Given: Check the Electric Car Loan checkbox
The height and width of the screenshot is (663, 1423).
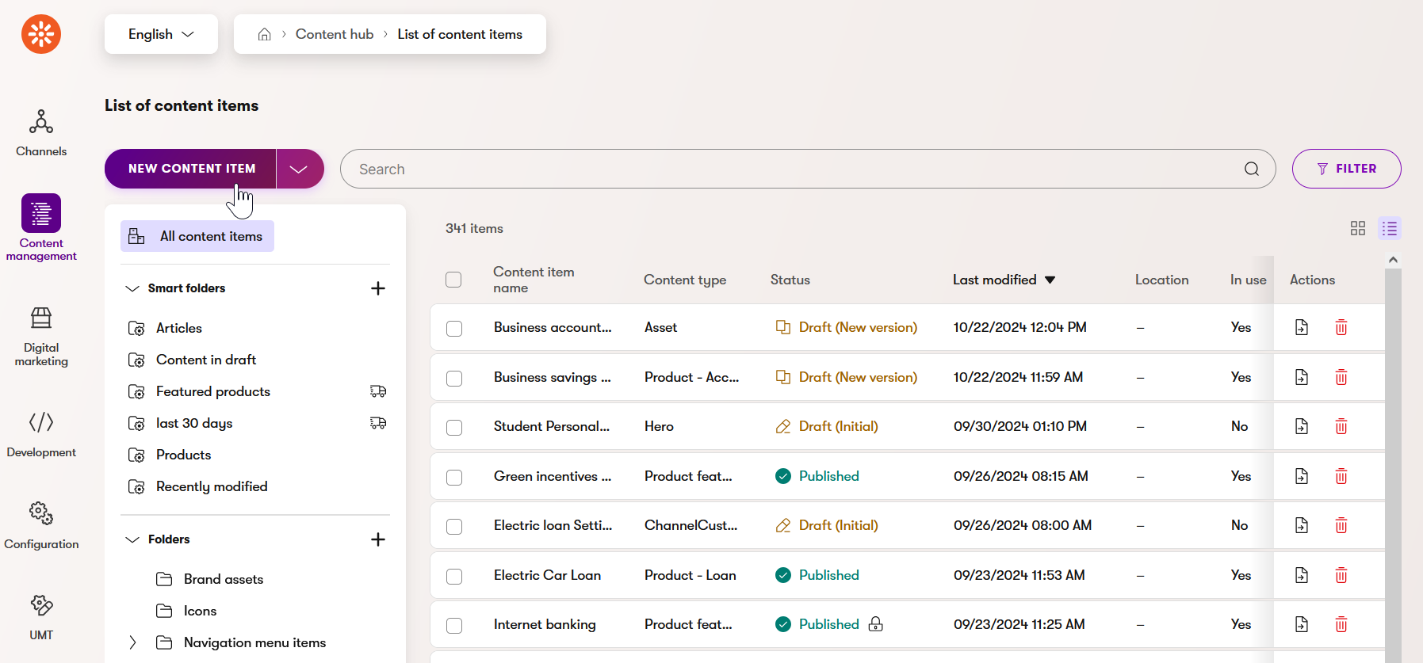Looking at the screenshot, I should pos(454,576).
